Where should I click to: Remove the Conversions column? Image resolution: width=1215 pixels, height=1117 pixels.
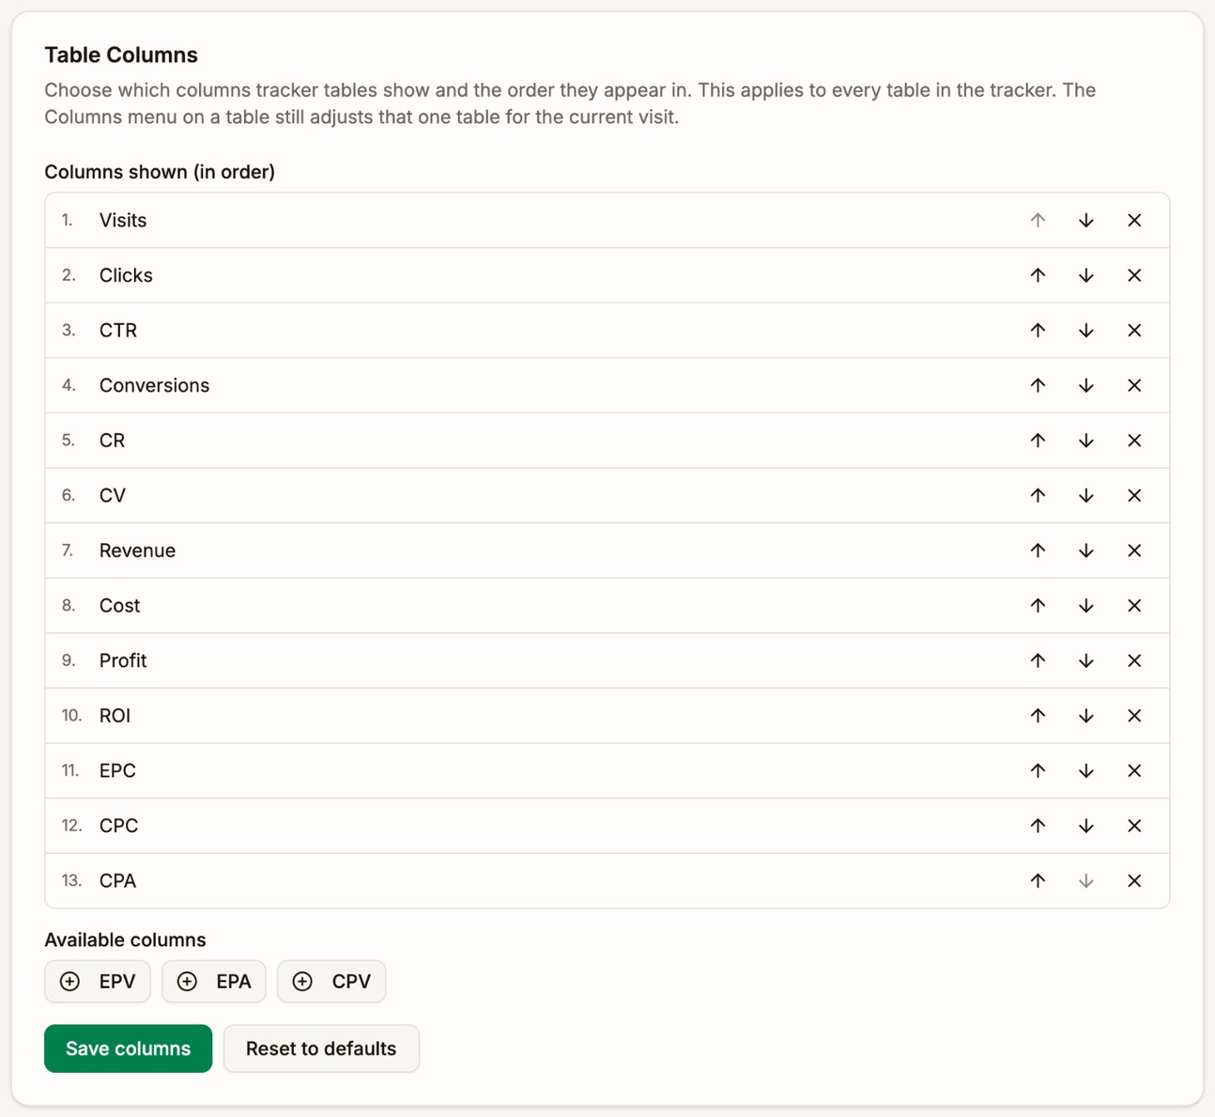click(x=1134, y=385)
